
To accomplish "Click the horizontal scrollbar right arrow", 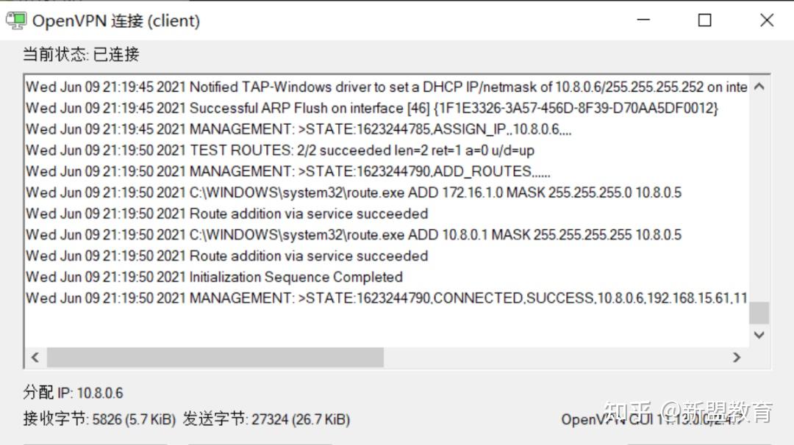I will (737, 357).
